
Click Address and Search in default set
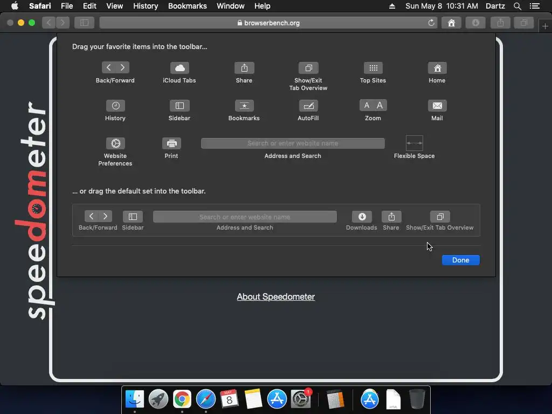[245, 217]
